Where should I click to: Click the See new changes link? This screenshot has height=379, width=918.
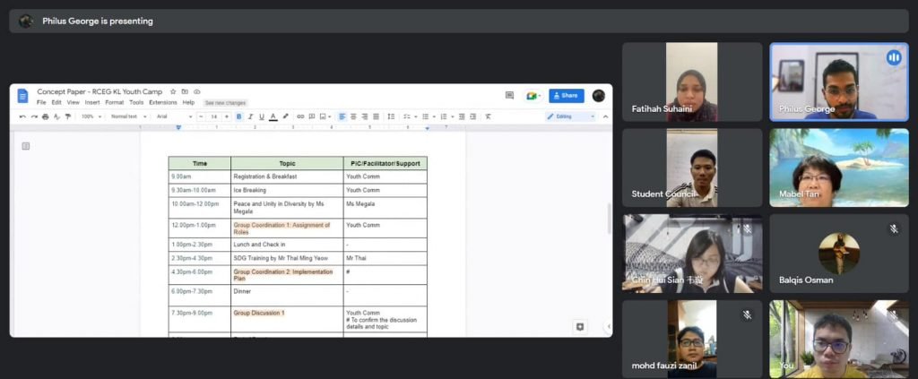pos(225,103)
